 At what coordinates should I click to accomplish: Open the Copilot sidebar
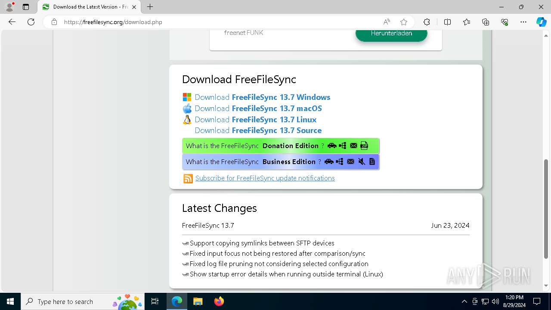[541, 22]
